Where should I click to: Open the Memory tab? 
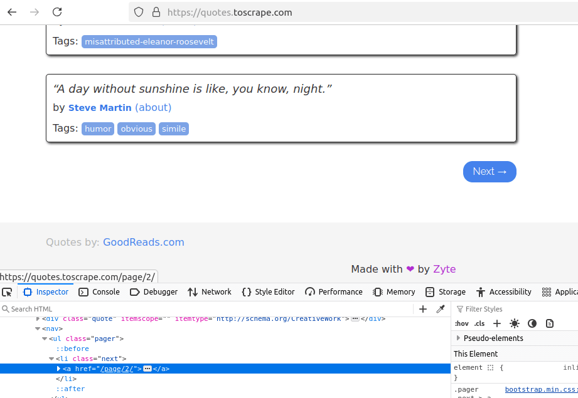tap(394, 292)
